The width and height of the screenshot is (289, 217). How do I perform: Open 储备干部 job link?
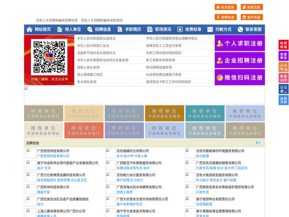point(43,192)
